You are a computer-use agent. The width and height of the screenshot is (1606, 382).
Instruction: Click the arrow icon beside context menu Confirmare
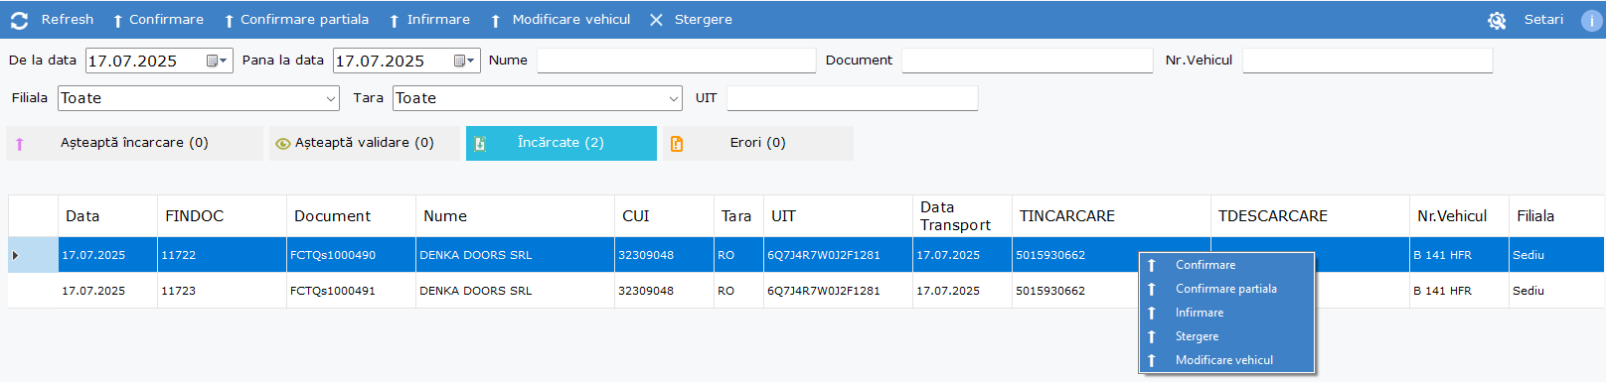pyautogui.click(x=1152, y=265)
